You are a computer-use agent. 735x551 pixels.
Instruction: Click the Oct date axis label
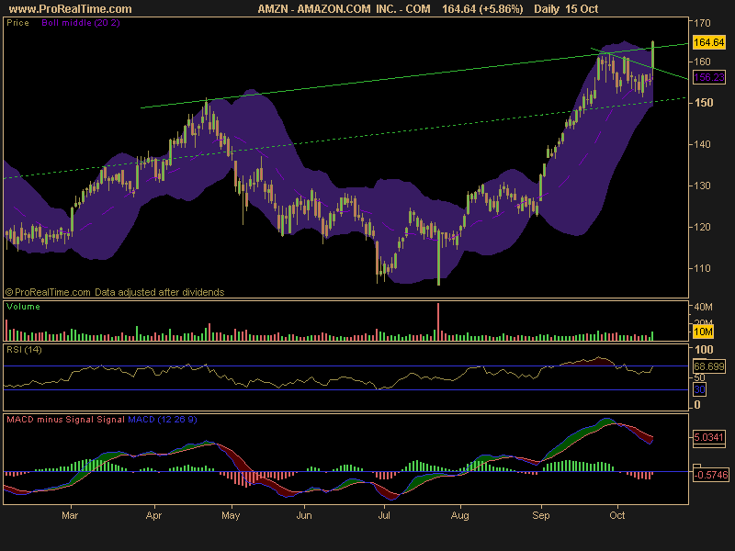pyautogui.click(x=617, y=515)
